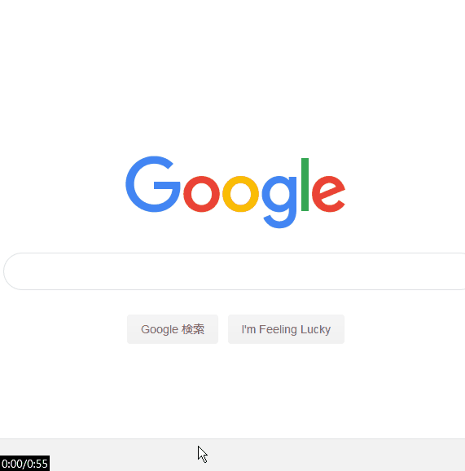The image size is (465, 471).
Task: Click the rounded left end of search box
Action: coord(14,271)
